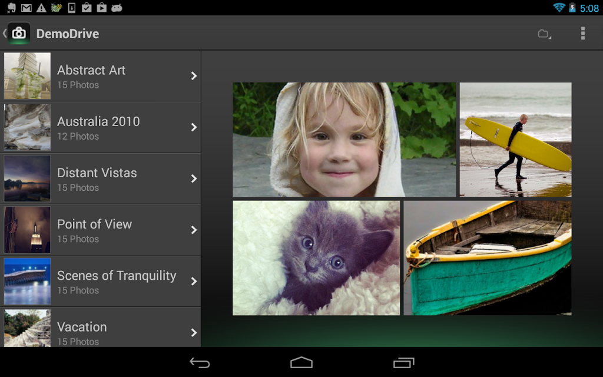The image size is (603, 377).
Task: Open the Abstract Art album title
Action: (x=91, y=70)
